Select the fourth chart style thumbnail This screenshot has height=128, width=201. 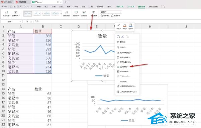55,14
